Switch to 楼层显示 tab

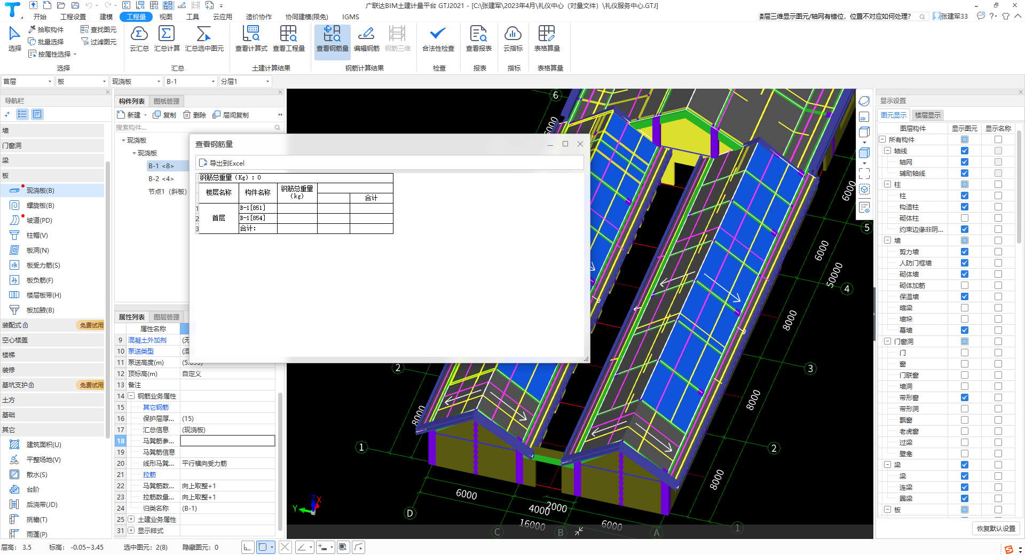(x=928, y=115)
